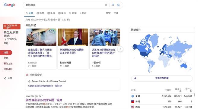Start voice search with the microphone icon
This screenshot has height=109, width=198.
[113, 5]
